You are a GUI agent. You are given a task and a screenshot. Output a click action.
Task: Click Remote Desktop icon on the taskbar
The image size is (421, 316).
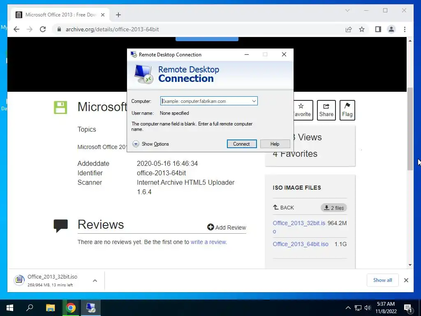click(x=91, y=308)
